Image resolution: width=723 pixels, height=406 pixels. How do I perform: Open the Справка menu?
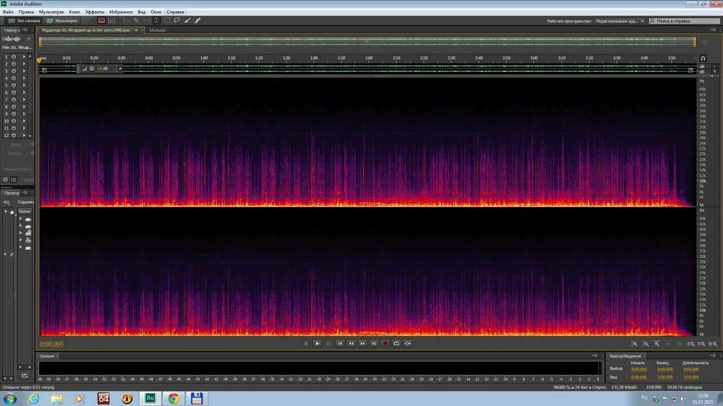pos(176,12)
